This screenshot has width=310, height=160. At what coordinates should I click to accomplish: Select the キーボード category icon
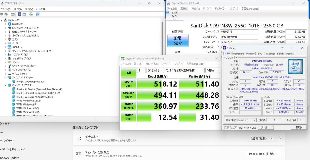tap(10, 43)
